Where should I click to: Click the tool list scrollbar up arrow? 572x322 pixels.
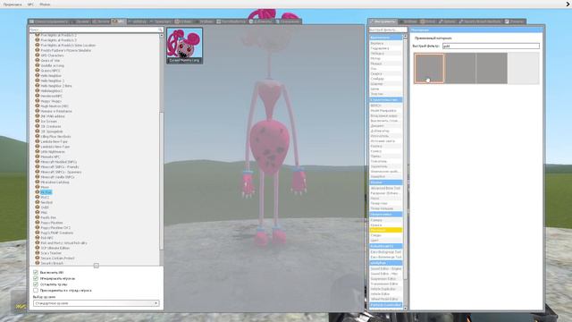[405, 38]
